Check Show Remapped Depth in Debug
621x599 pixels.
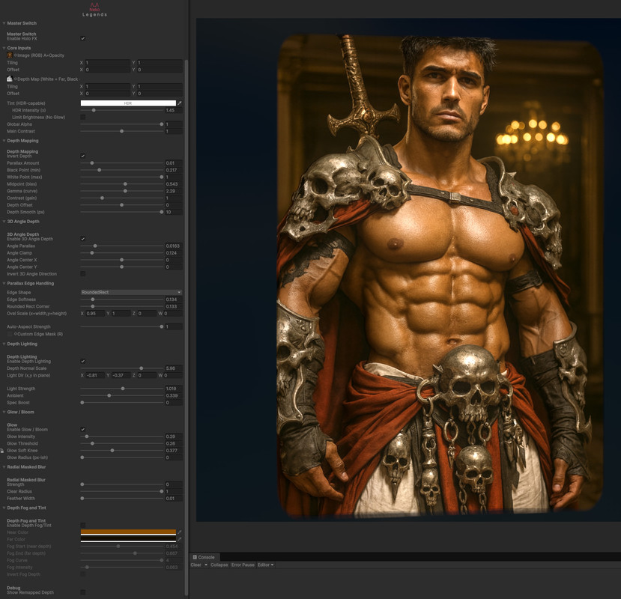tap(82, 592)
